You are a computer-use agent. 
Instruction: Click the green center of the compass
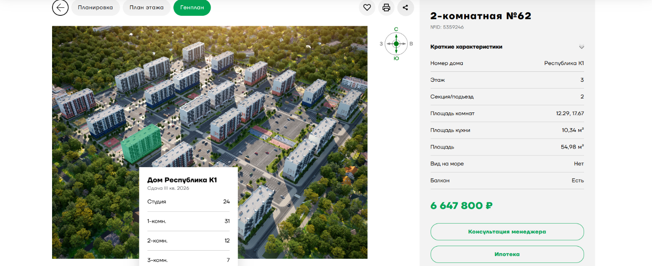coord(396,44)
